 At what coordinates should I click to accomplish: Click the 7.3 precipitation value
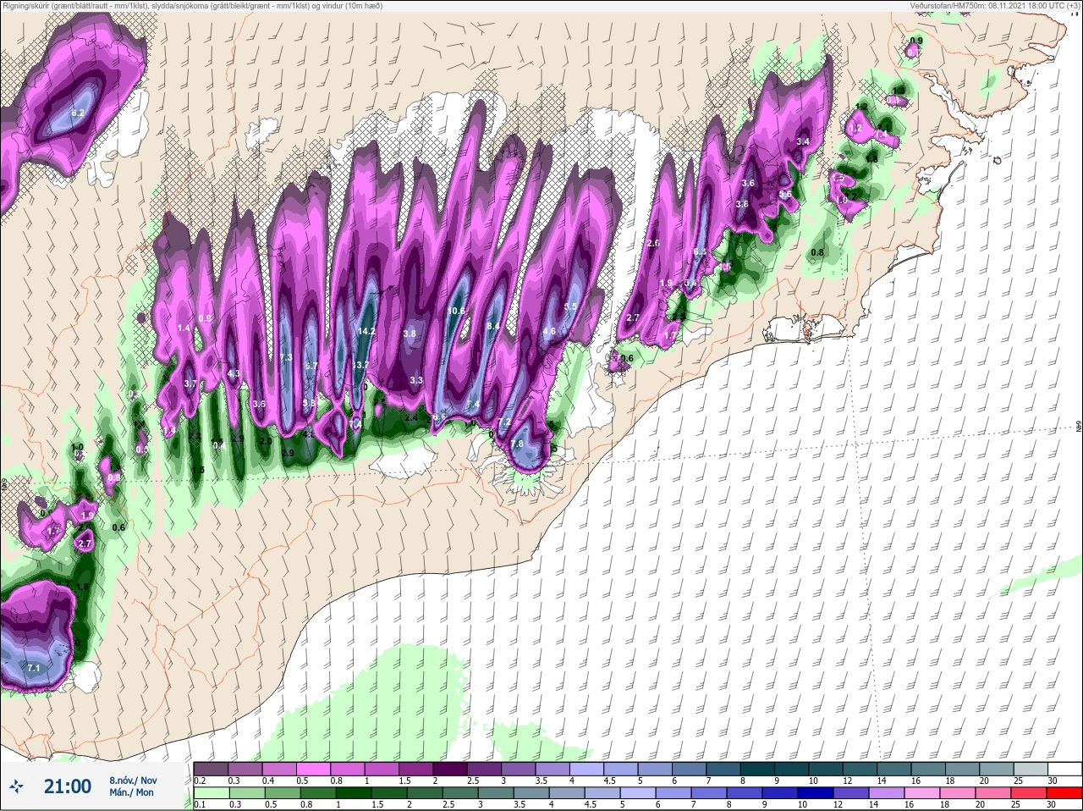(286, 357)
